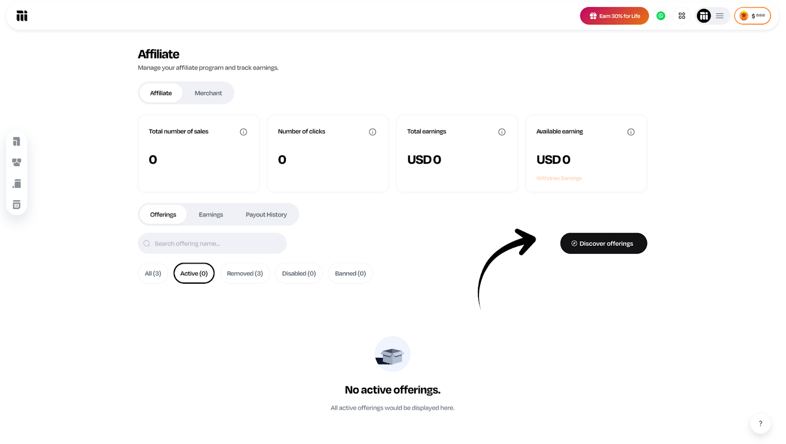
Task: Open the Payout History tab
Action: point(266,214)
